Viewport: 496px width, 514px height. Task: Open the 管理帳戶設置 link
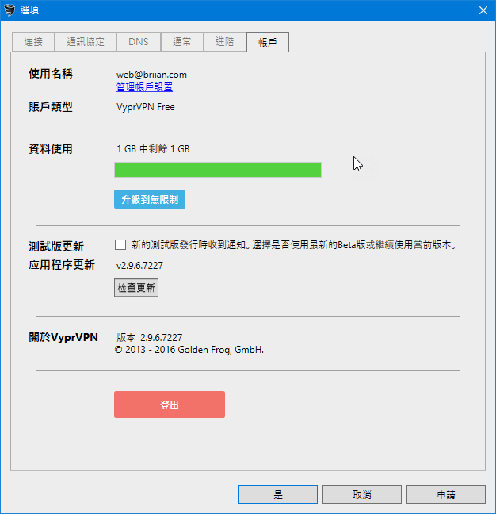pyautogui.click(x=144, y=87)
